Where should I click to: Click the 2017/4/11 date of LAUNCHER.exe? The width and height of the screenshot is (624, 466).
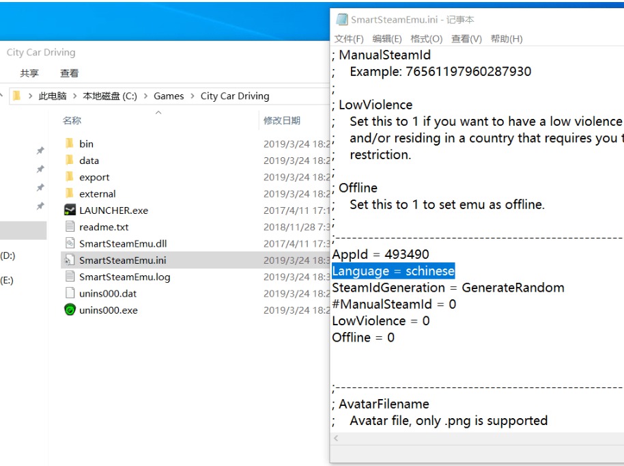[x=296, y=210]
